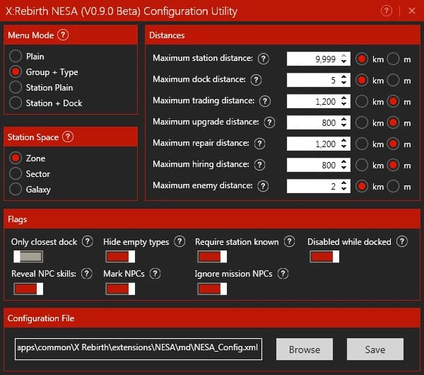This screenshot has width=424, height=375.
Task: Set upgrade distance unit to km
Action: click(x=362, y=122)
